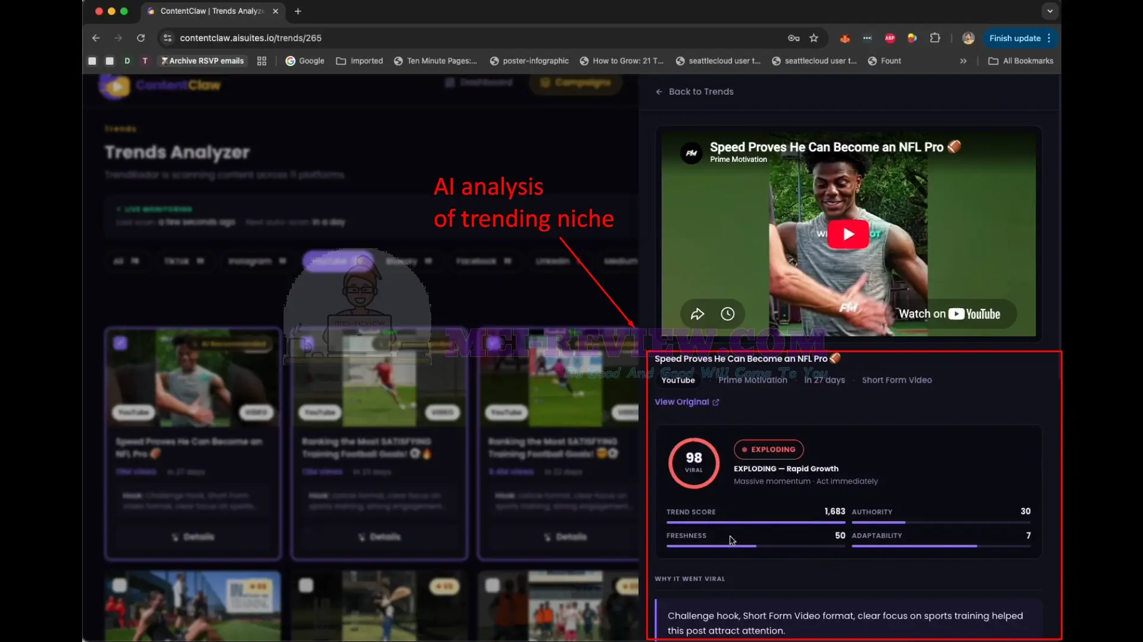1143x642 pixels.
Task: Open the View Original link
Action: [687, 402]
